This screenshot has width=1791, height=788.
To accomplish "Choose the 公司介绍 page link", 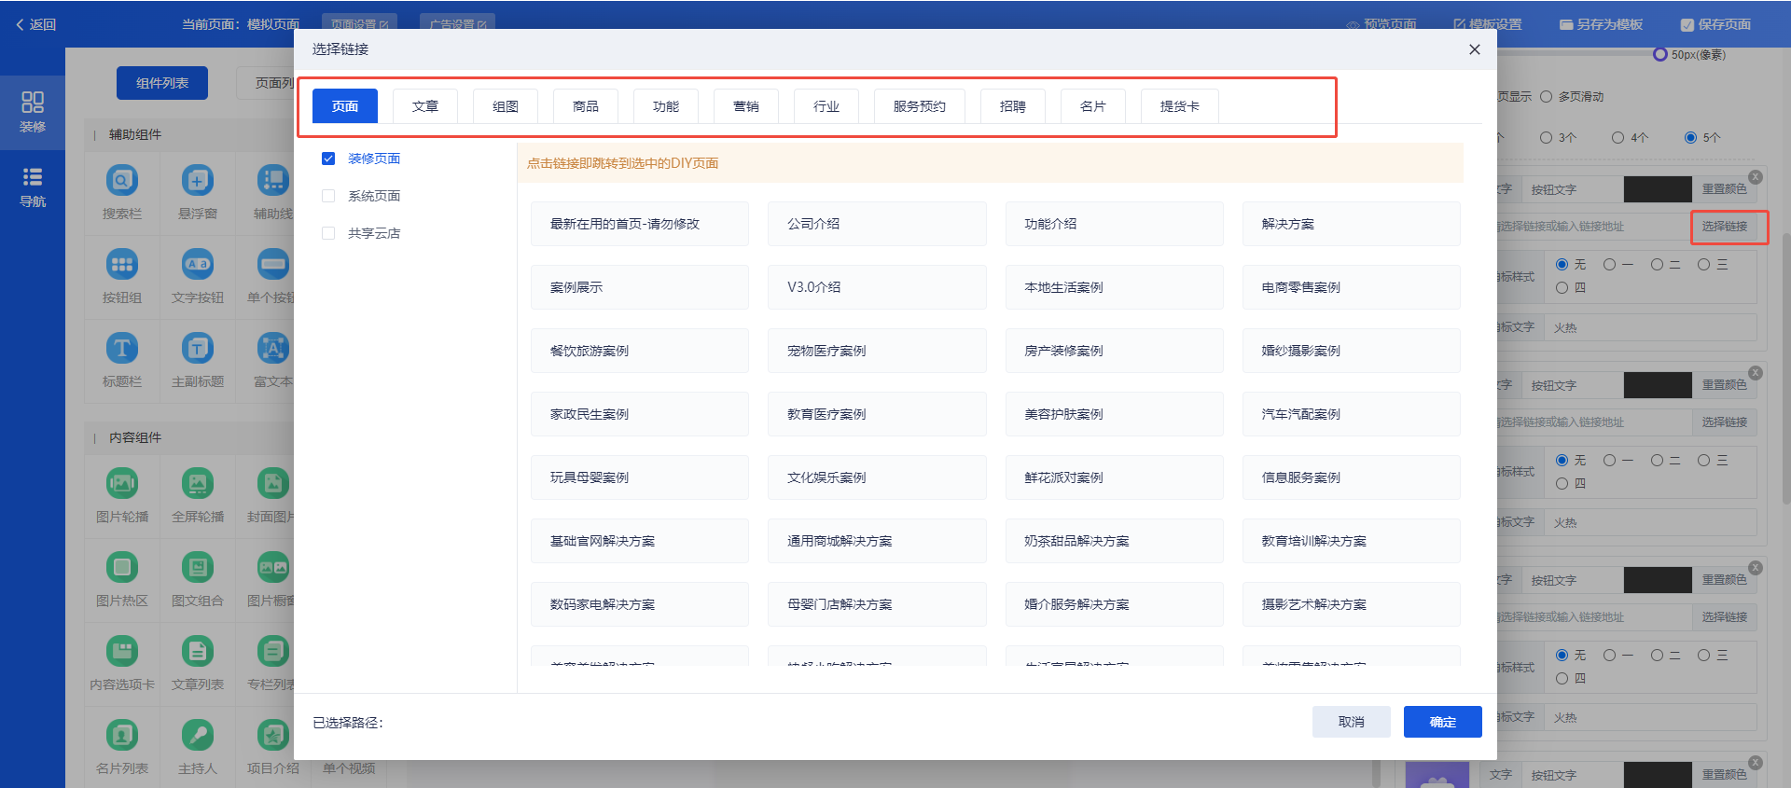I will (876, 224).
